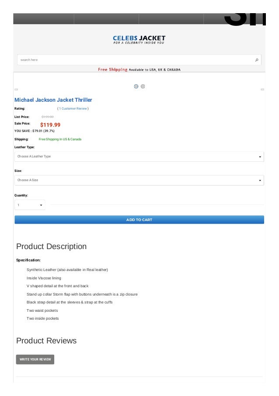This screenshot has height=396, width=279.
Task: Click the Two inside pockets line
Action: 42,318
